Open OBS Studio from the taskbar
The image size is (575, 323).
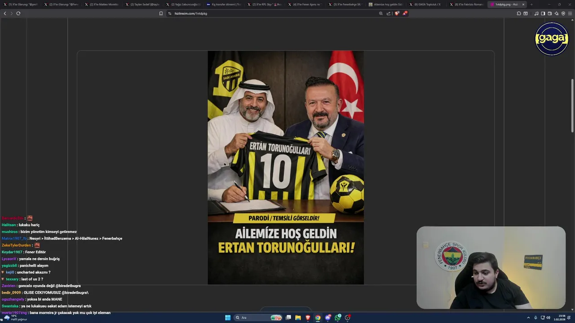point(348,318)
